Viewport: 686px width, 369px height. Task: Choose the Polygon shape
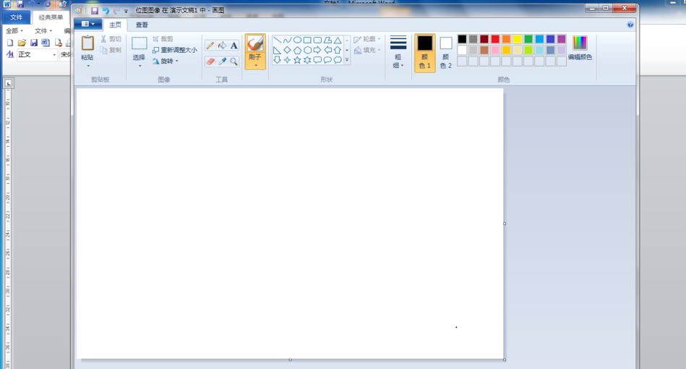coord(327,40)
